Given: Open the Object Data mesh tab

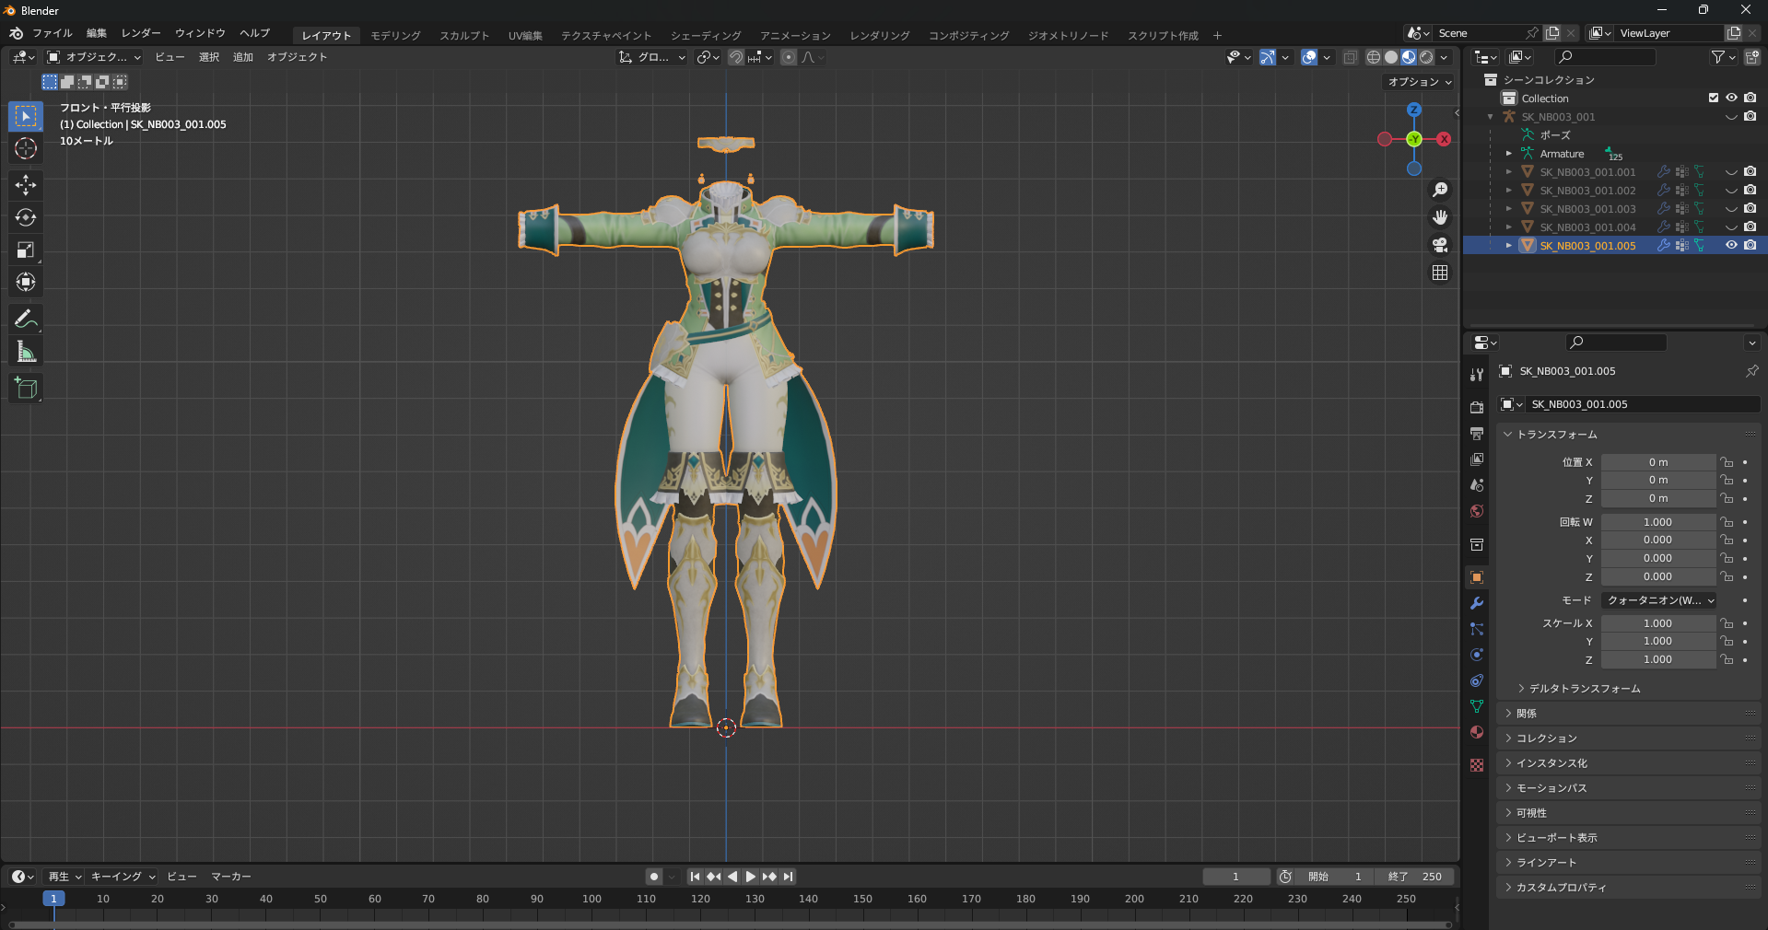Looking at the screenshot, I should [1477, 706].
